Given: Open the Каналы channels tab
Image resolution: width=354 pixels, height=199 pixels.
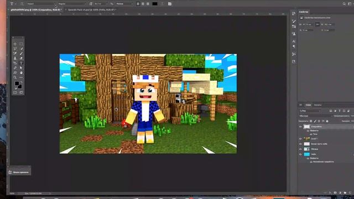Looking at the screenshot, I should 317,105.
